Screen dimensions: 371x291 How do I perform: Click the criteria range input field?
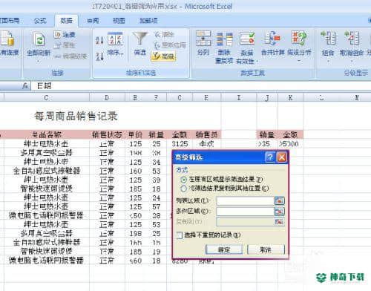[x=245, y=212]
